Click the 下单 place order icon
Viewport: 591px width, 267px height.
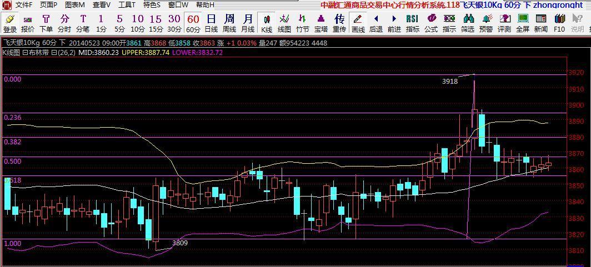(x=46, y=23)
